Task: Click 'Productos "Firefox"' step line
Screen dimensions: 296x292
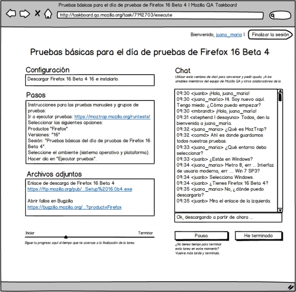Action: click(x=48, y=129)
